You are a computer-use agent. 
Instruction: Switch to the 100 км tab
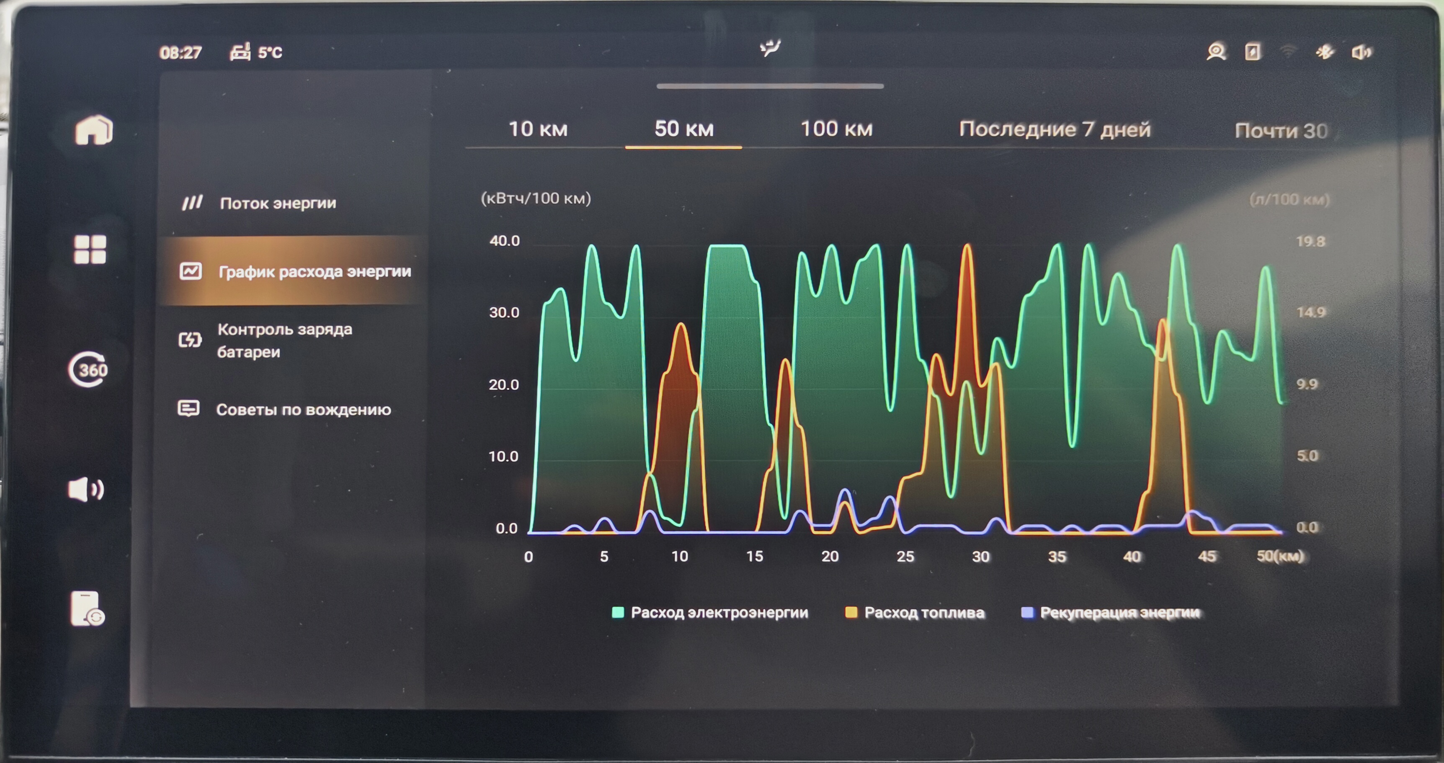coord(836,129)
